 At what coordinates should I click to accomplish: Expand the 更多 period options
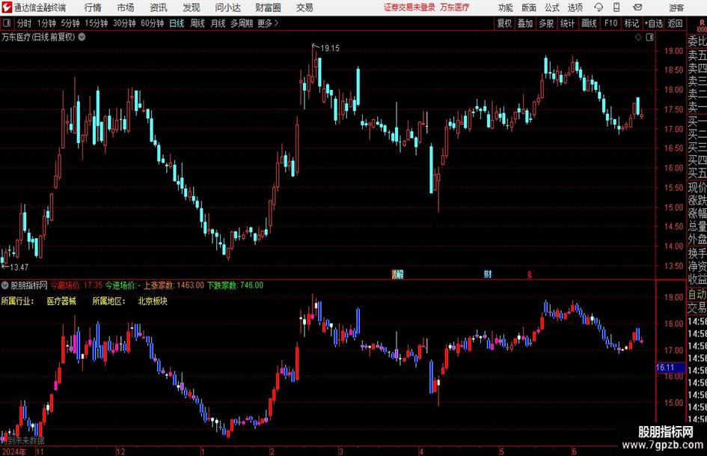point(269,23)
